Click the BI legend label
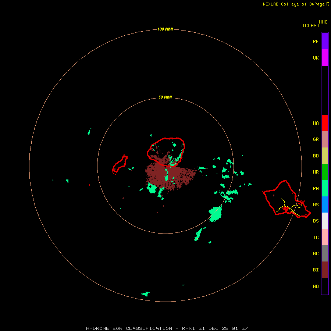 tap(316, 270)
